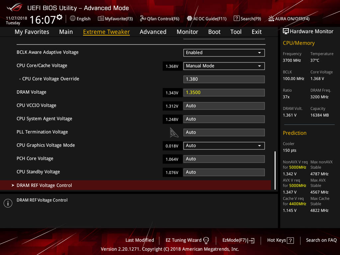Open the Tool tab
The height and width of the screenshot is (255, 340).
point(236,32)
